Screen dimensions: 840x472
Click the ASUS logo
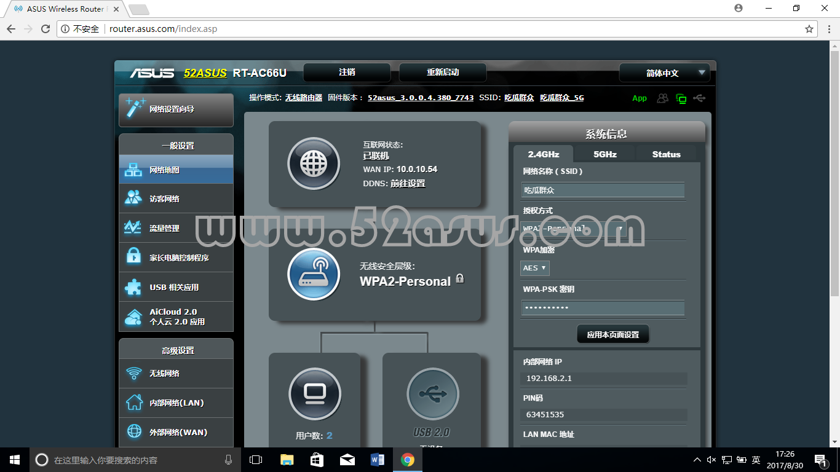(152, 73)
